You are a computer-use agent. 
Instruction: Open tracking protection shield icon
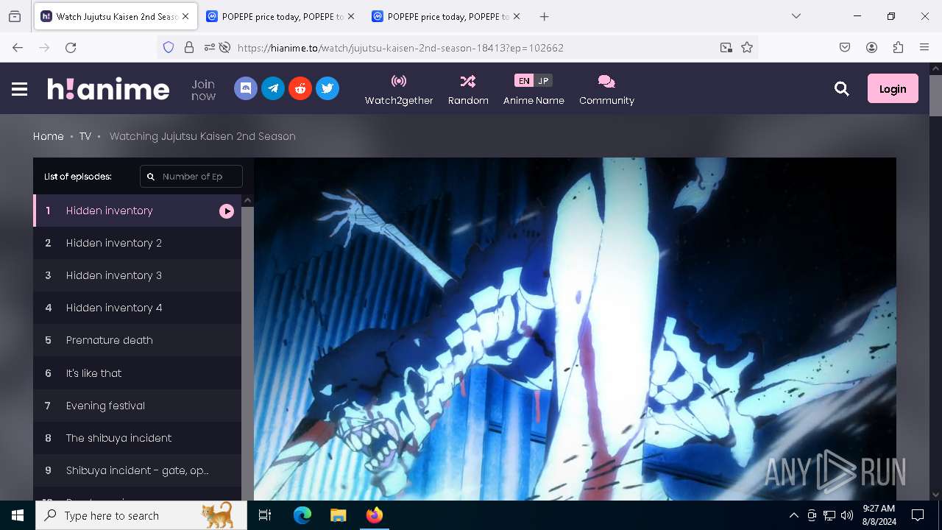(x=169, y=47)
